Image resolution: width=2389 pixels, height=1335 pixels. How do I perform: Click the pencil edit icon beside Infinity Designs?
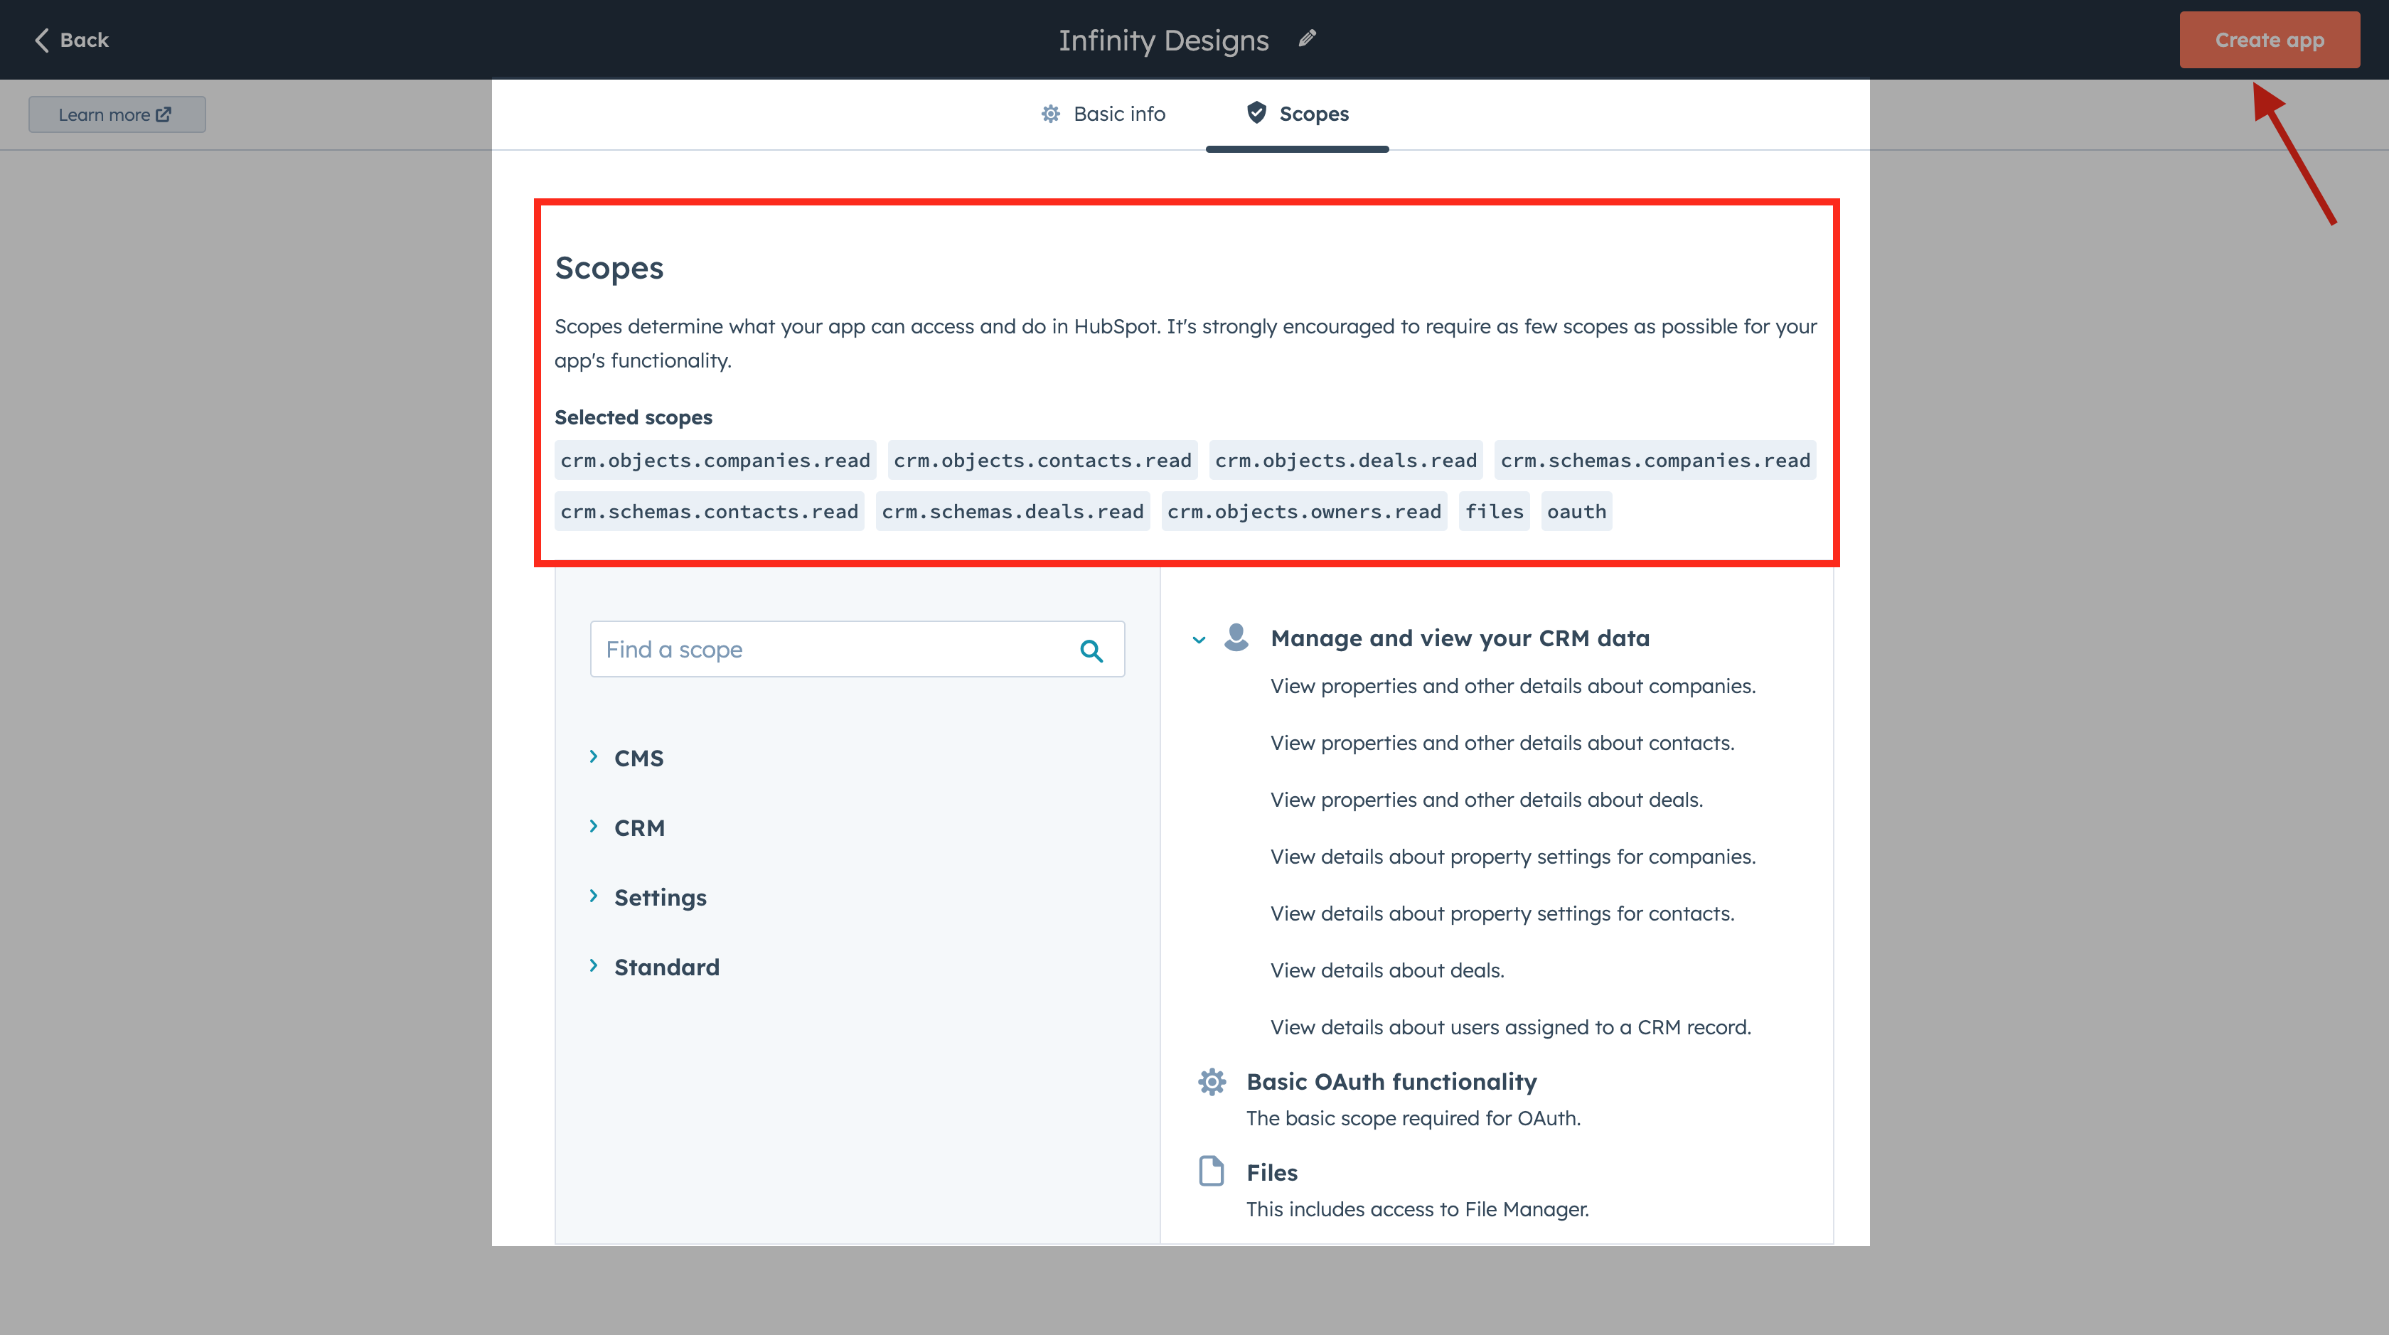coord(1307,39)
